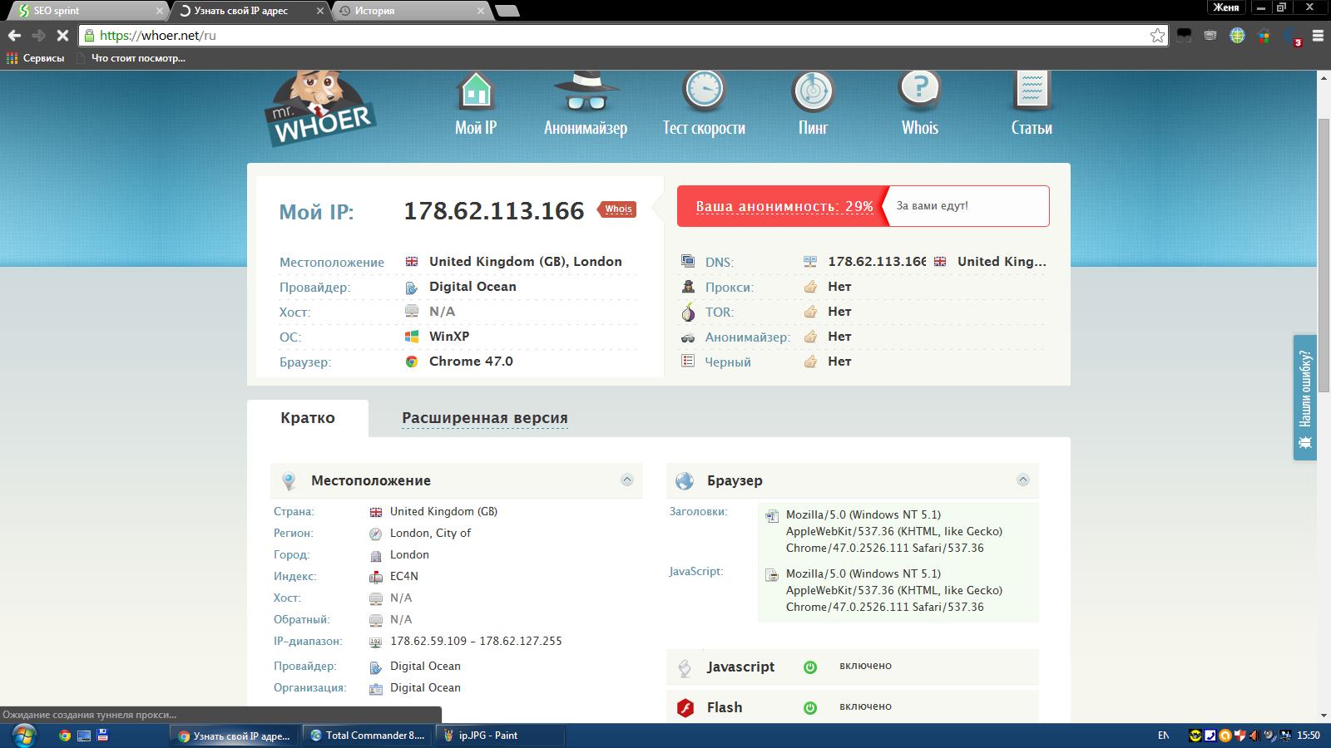Bookmark this page with the star
The image size is (1331, 748).
point(1157,36)
